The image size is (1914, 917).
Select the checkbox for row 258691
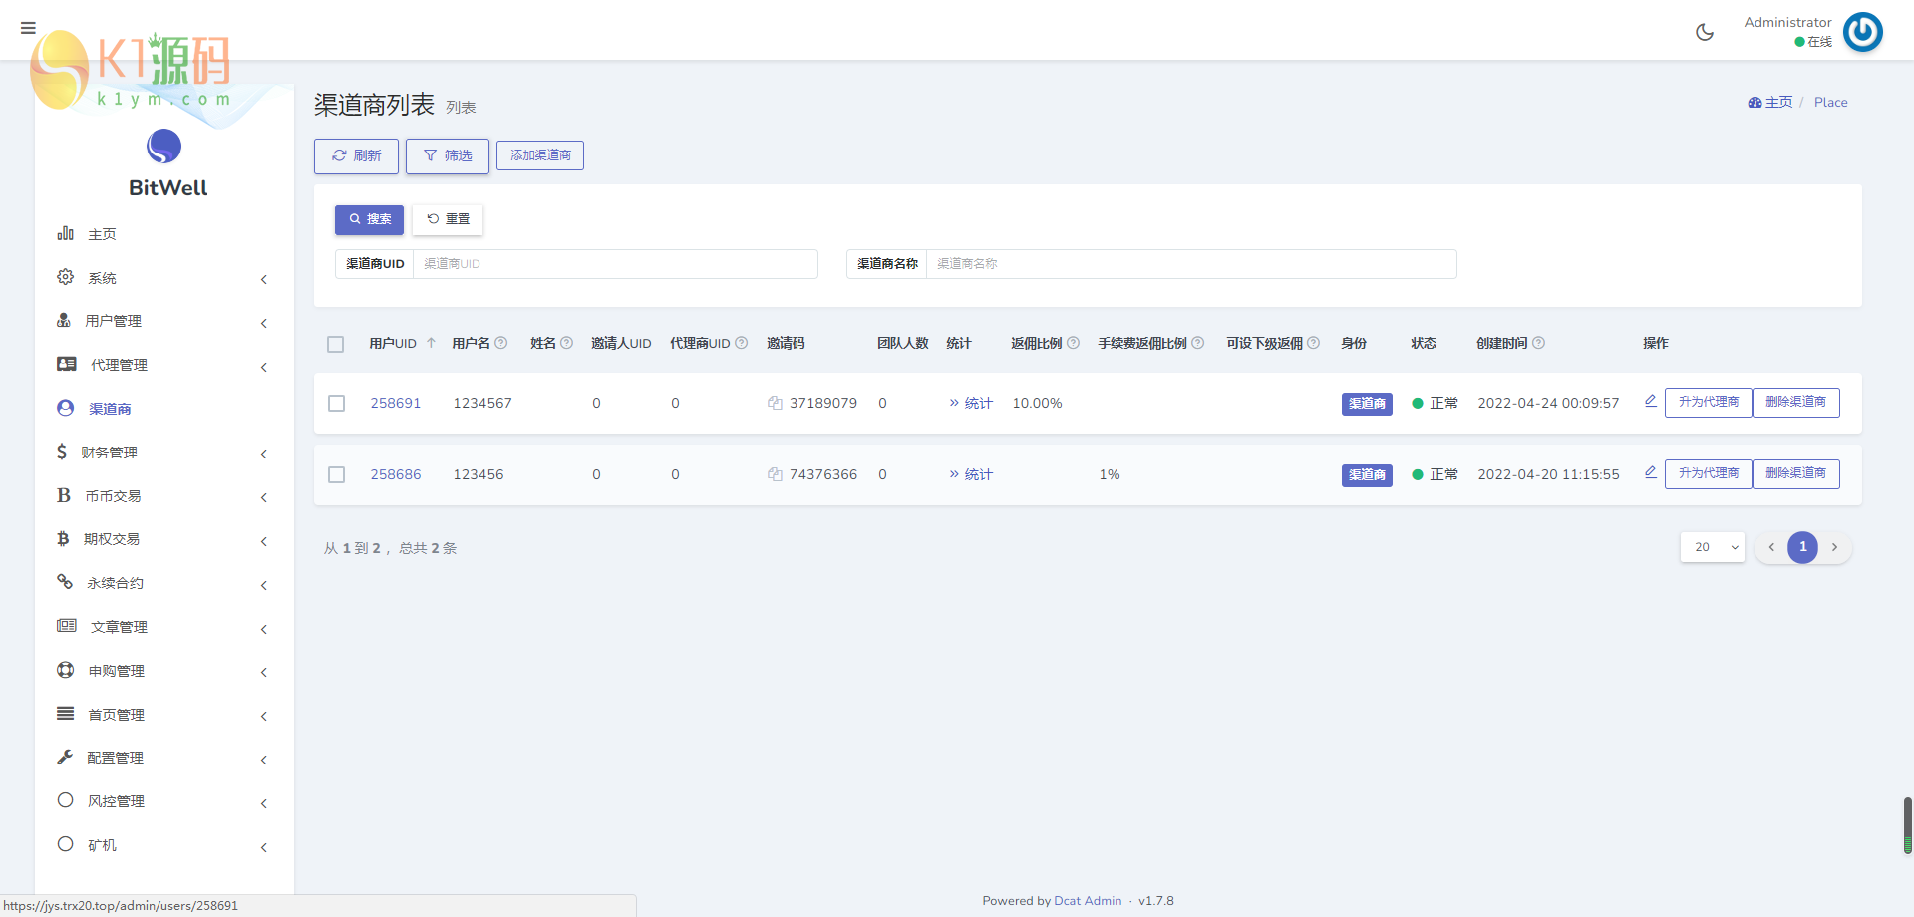point(337,404)
